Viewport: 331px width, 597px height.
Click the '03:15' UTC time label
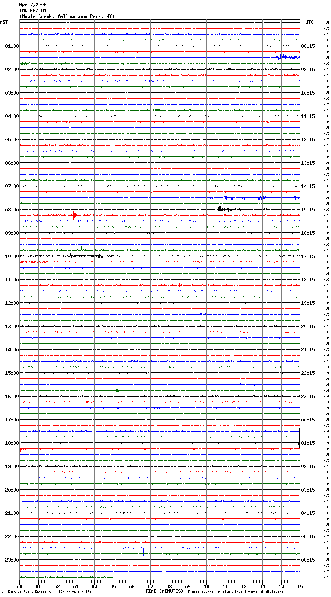click(308, 490)
